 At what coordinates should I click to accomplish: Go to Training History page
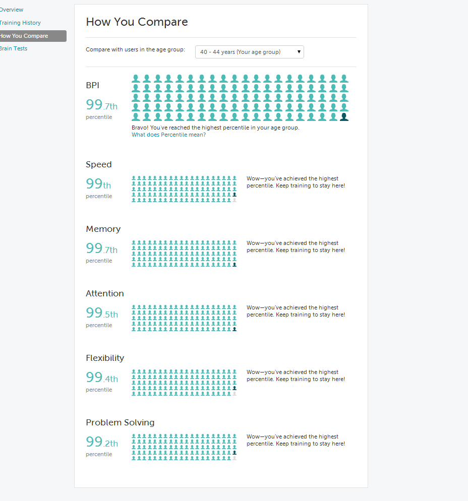coord(20,23)
